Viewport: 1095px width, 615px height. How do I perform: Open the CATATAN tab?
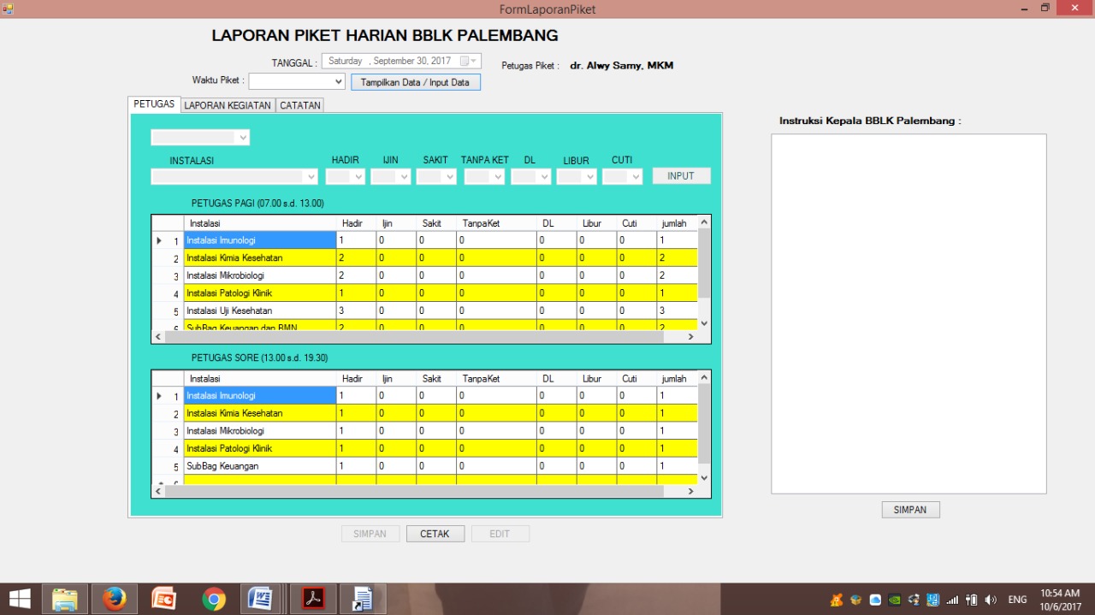299,104
